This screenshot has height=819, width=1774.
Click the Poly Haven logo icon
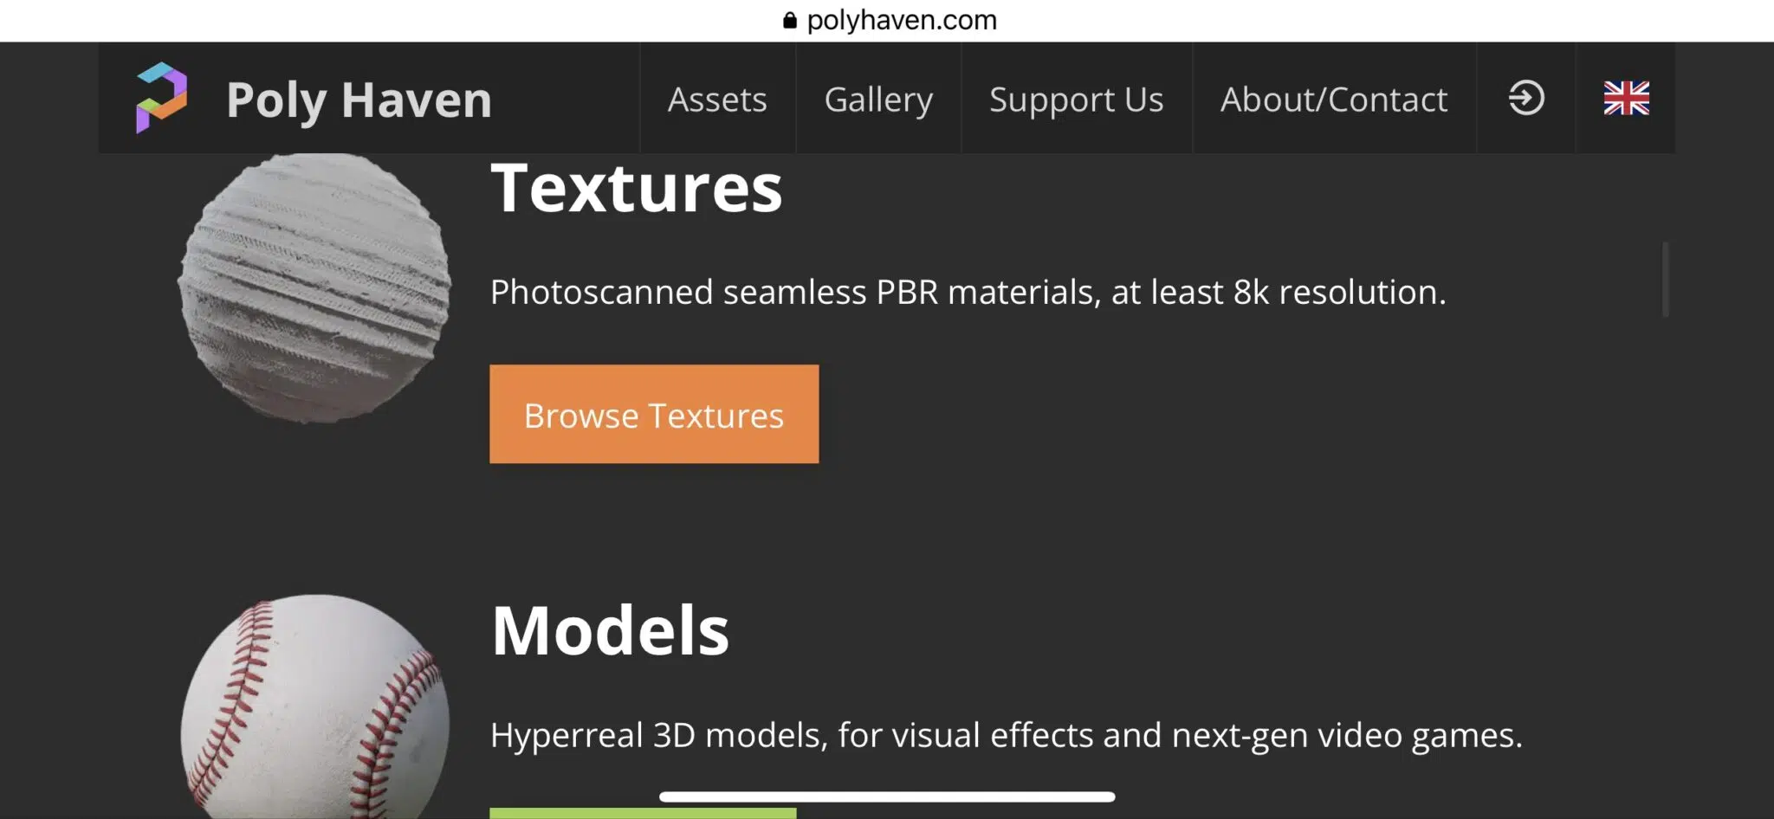coord(161,98)
